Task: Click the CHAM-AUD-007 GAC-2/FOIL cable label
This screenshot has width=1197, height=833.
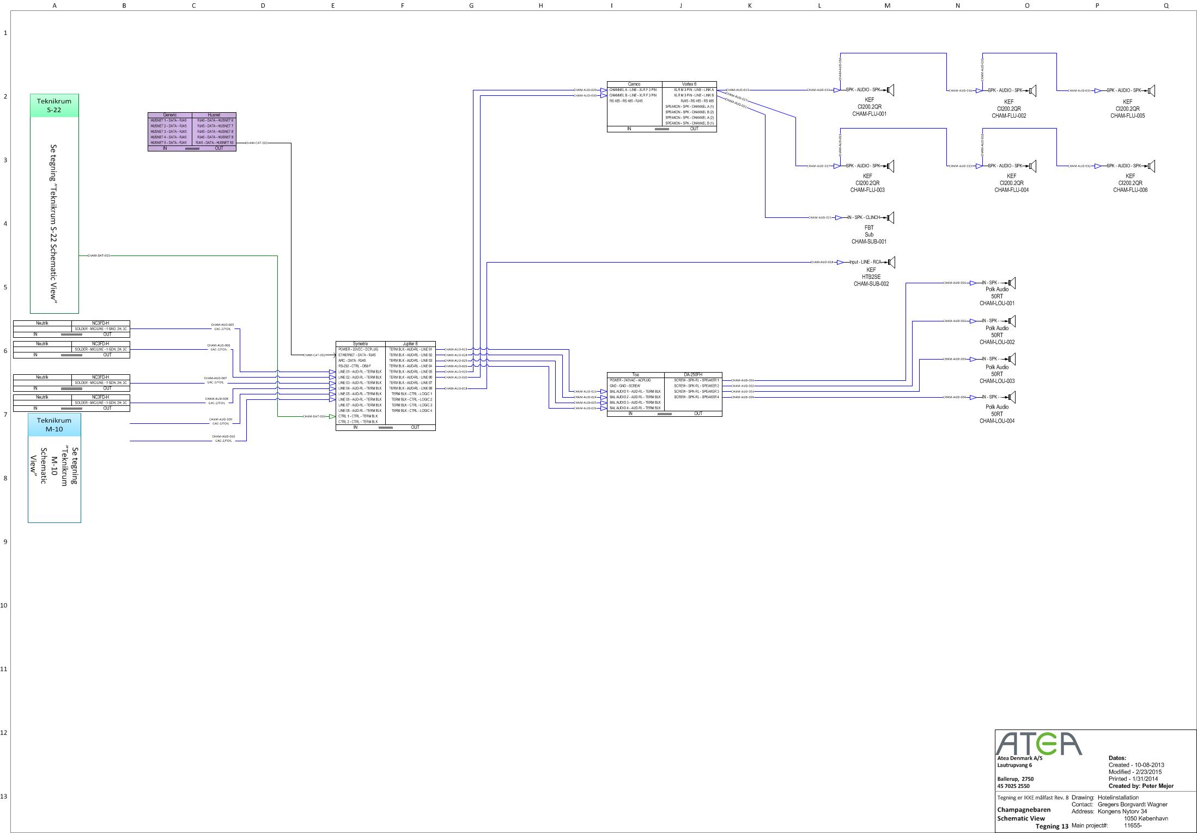Action: click(x=215, y=380)
